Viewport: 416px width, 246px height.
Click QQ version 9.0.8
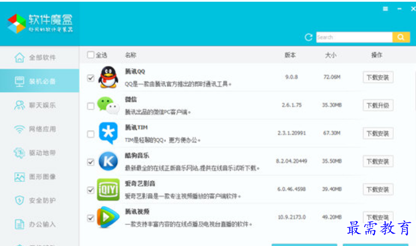pyautogui.click(x=291, y=77)
